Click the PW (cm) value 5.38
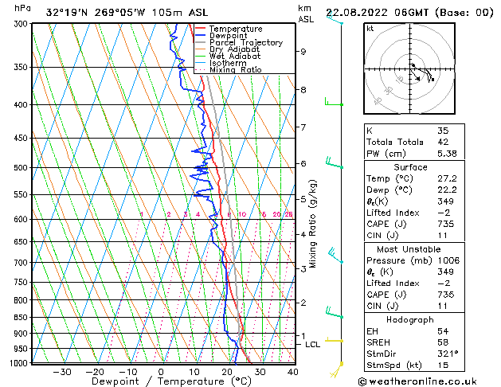This screenshot has width=501, height=387. tap(447, 154)
